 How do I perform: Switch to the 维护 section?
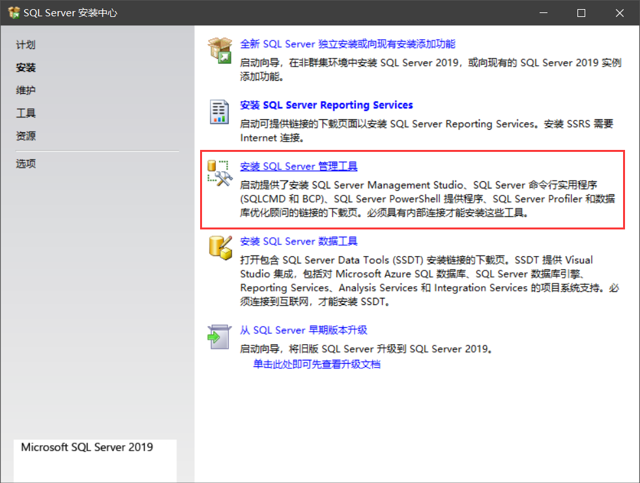pos(25,90)
